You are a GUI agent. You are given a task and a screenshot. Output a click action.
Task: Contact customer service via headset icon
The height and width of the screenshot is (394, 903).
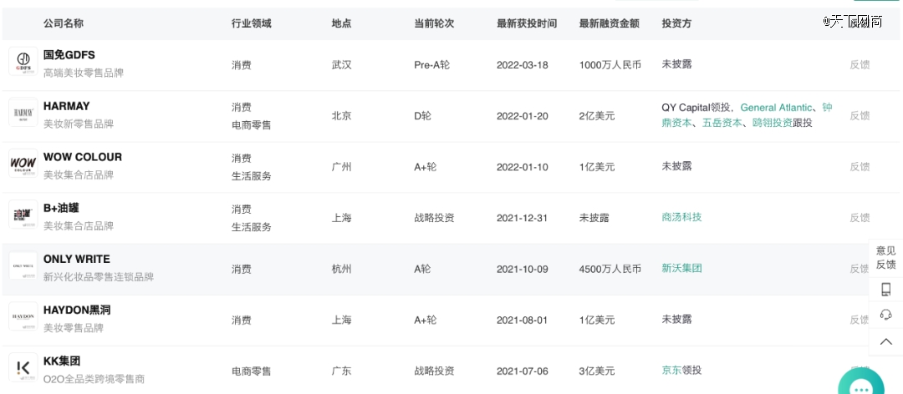[x=885, y=315]
